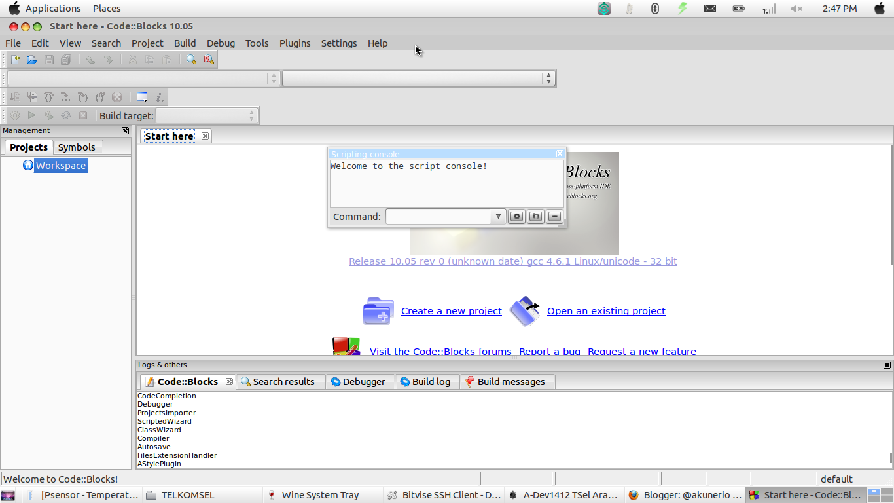Click the Undo arrow icon
The image size is (894, 503).
click(91, 60)
